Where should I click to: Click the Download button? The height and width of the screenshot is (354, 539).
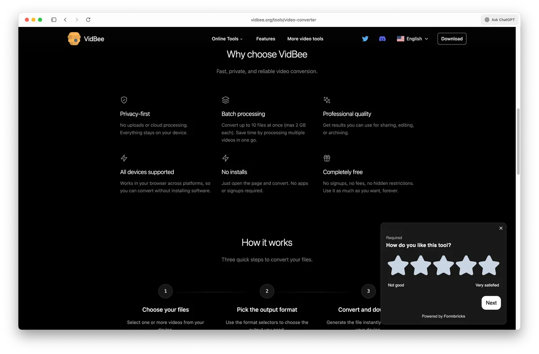(451, 39)
